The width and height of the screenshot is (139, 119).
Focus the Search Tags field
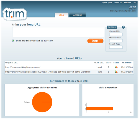tap(116, 47)
